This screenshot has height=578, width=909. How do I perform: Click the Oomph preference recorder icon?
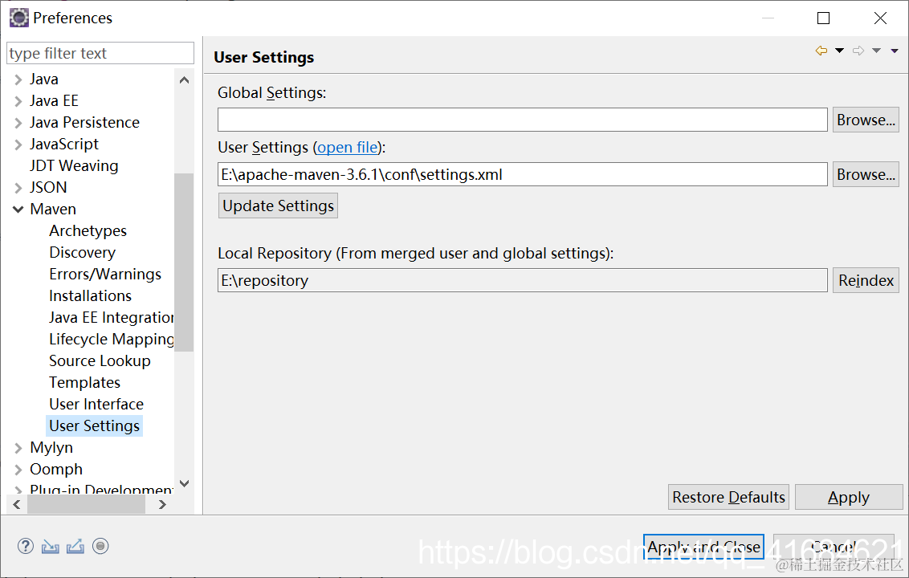[100, 546]
